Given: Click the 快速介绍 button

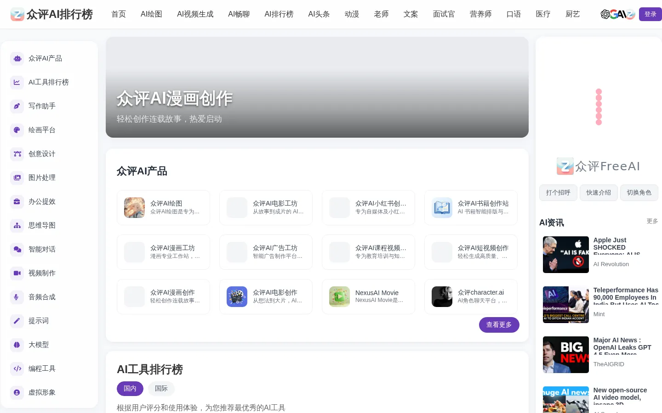Looking at the screenshot, I should [x=599, y=193].
